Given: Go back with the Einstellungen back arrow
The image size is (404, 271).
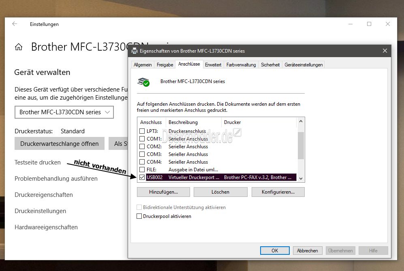Looking at the screenshot, I should pos(15,24).
